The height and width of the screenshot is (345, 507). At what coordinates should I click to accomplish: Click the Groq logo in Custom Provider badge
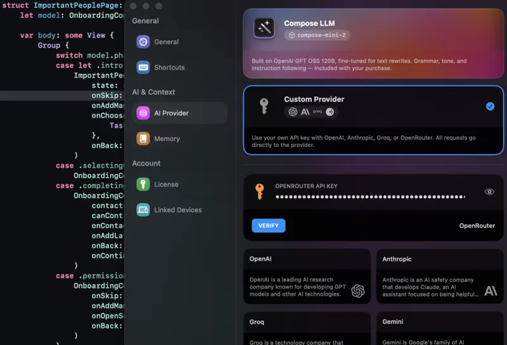click(x=318, y=111)
